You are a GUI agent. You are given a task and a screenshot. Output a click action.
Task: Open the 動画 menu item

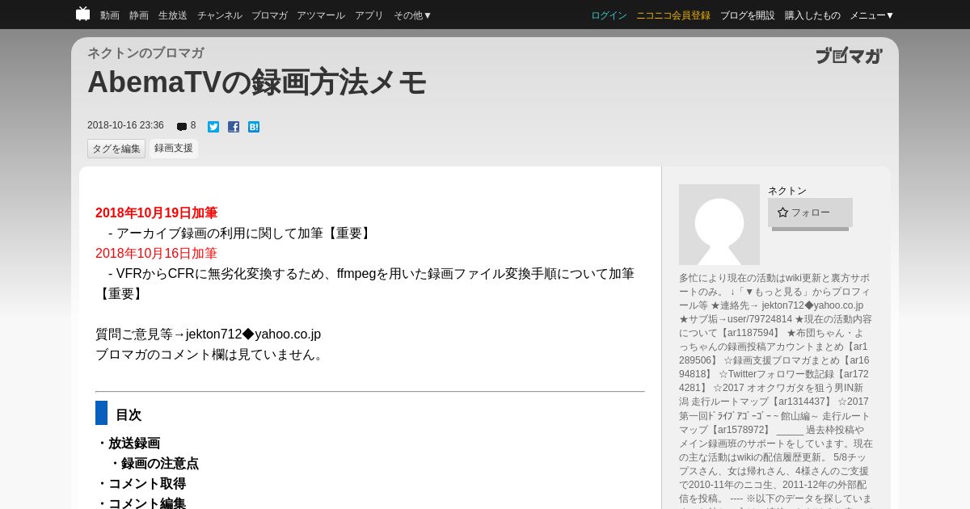point(110,15)
